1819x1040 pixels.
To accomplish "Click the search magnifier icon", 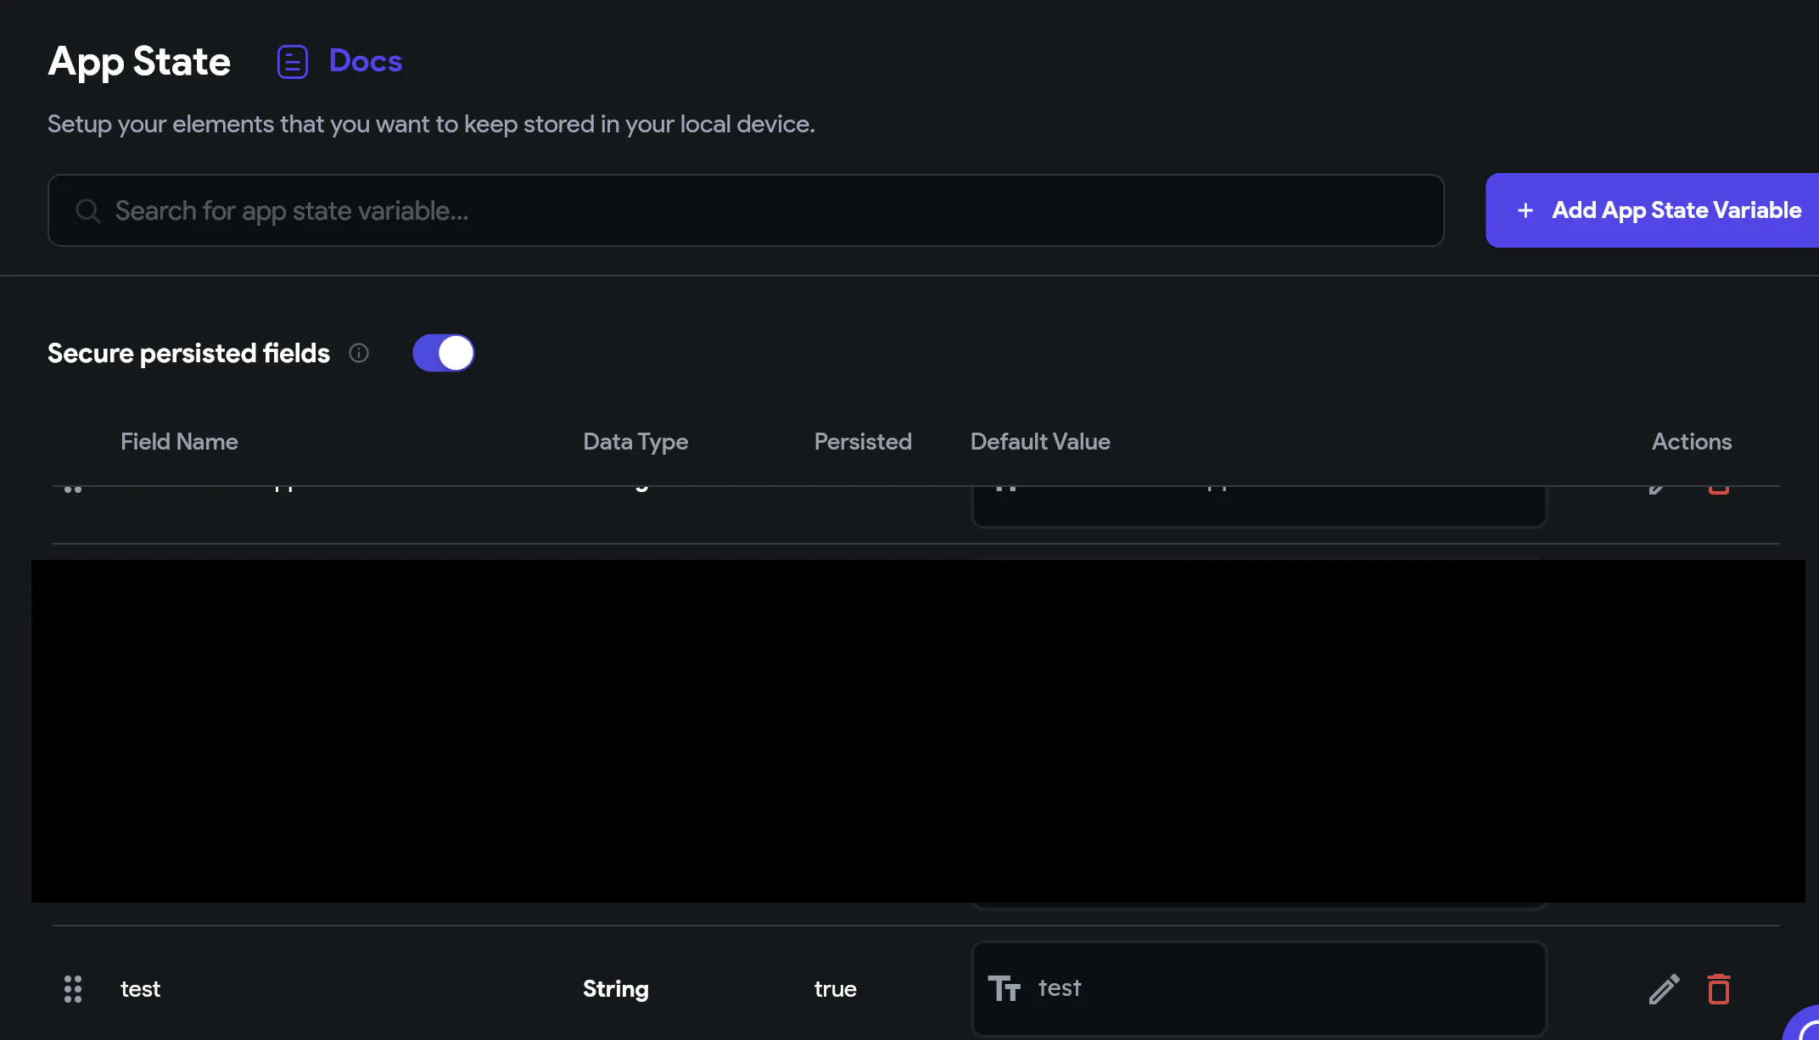I will coord(88,210).
